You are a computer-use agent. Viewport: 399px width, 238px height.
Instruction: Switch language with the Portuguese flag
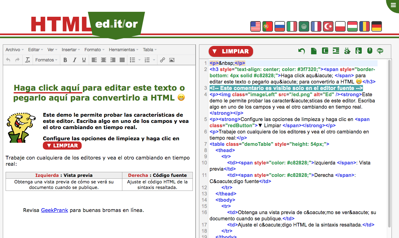click(x=268, y=26)
